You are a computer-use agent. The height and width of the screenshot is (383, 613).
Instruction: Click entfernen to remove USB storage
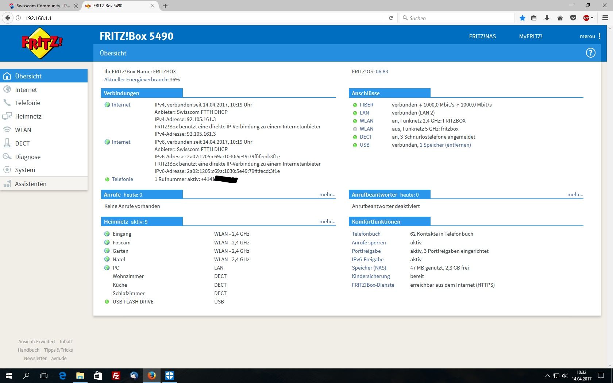458,145
